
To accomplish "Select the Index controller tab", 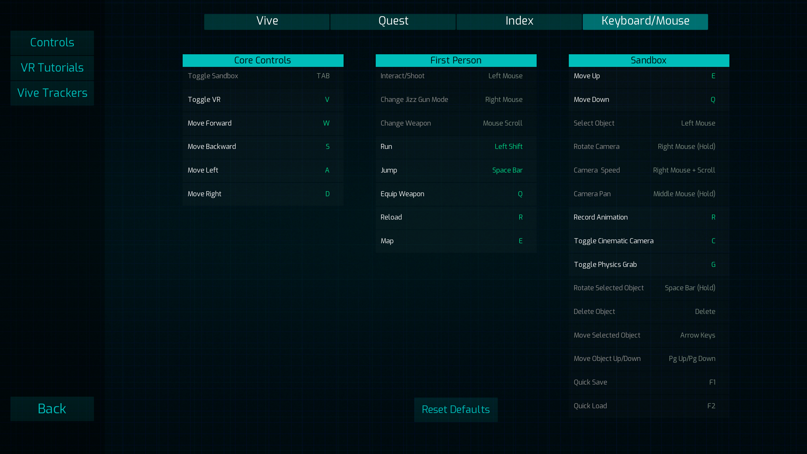I will (519, 21).
